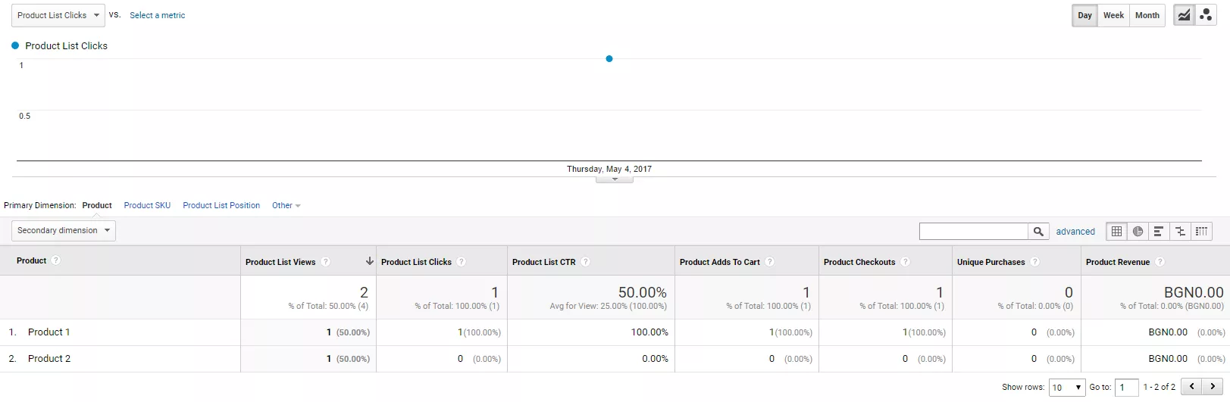Viewport: 1230px width, 402px height.
Task: Click the May 4 data point
Action: pyautogui.click(x=609, y=58)
